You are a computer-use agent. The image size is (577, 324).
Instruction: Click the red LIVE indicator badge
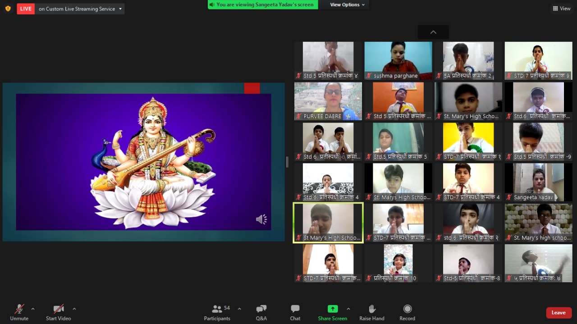tap(26, 9)
